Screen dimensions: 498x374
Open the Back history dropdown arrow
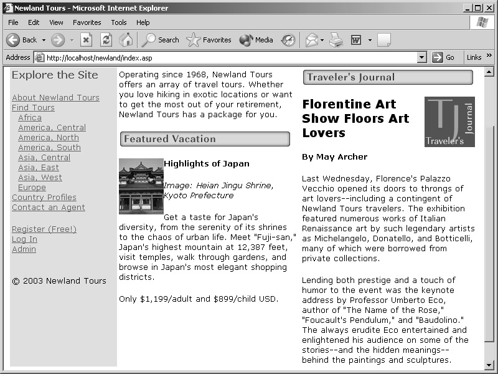point(44,40)
